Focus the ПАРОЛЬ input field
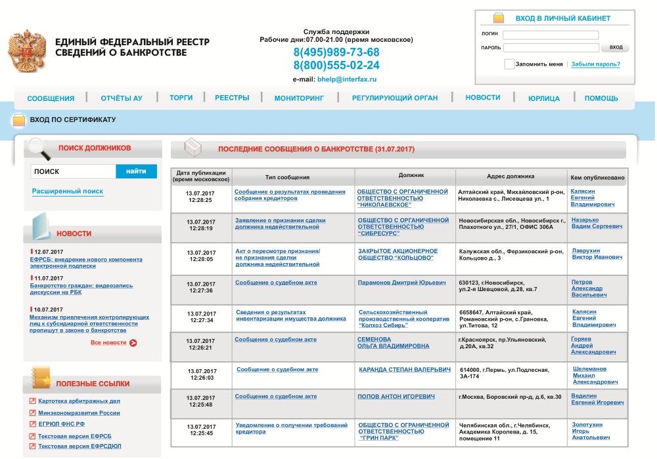Viewport: 657px width, 459px height. (551, 48)
